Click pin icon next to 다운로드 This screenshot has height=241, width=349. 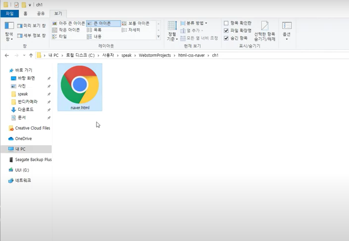(x=49, y=110)
